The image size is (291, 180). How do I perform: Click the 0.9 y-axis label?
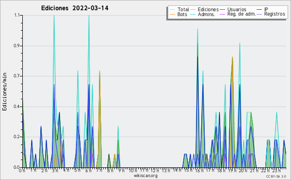point(16,46)
